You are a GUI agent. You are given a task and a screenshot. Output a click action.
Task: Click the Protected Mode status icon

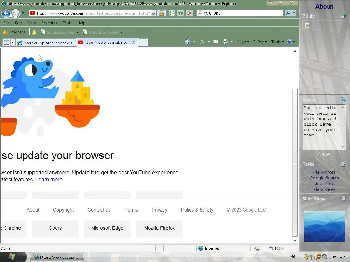(257, 248)
